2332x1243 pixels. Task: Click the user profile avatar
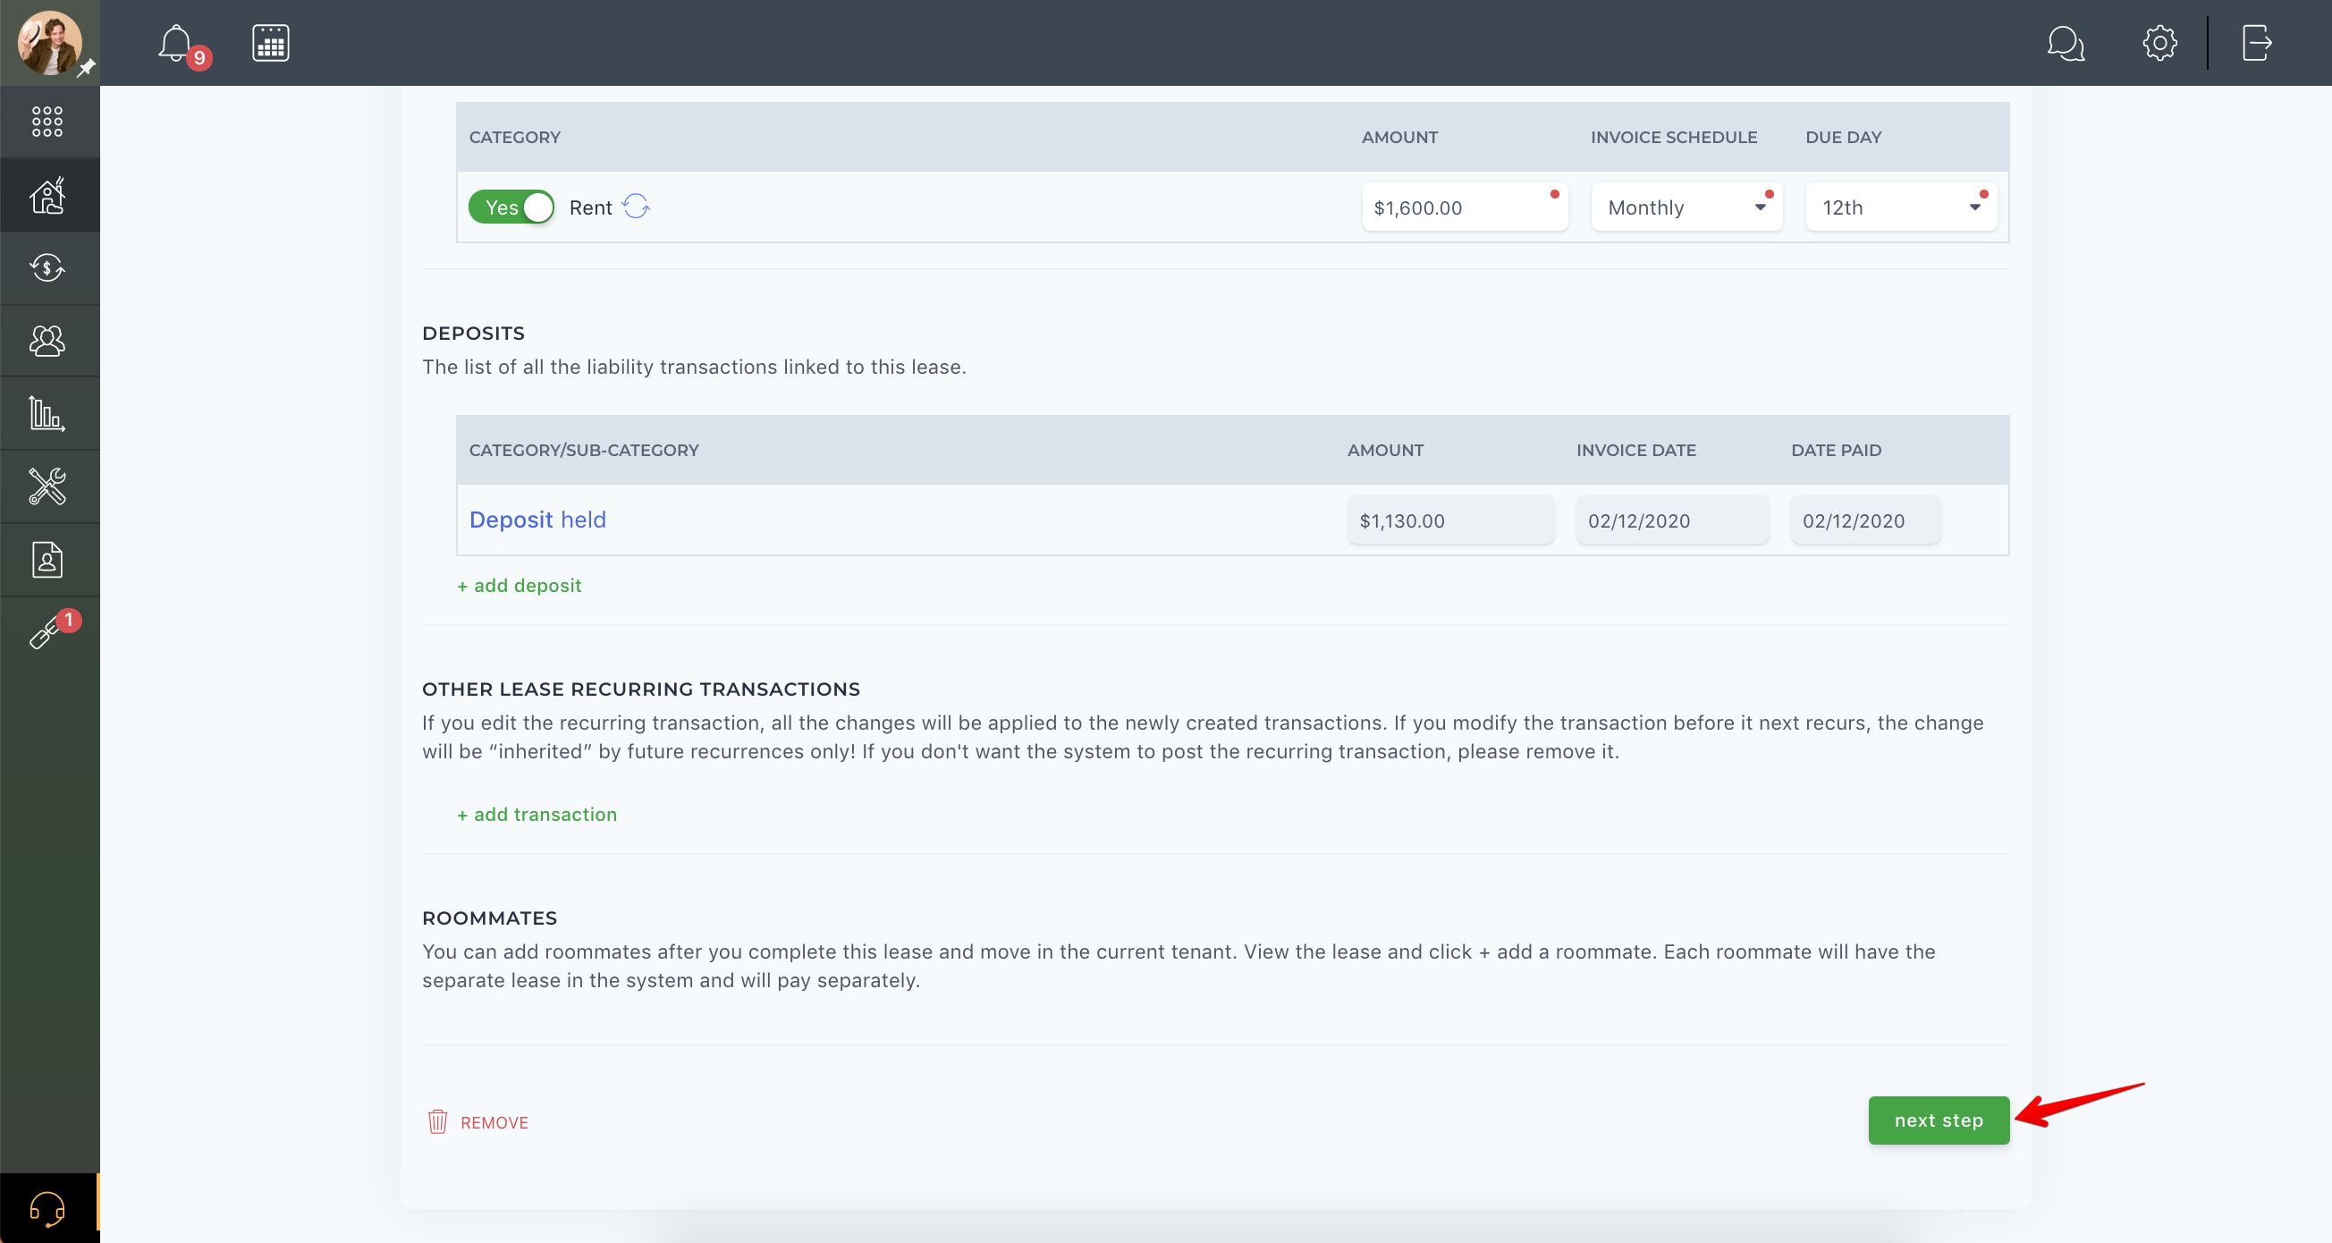tap(50, 43)
